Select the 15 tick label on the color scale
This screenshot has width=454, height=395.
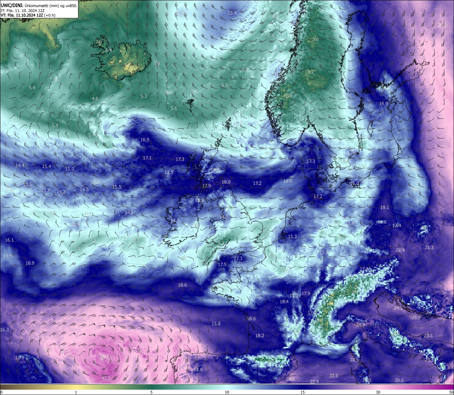tap(303, 392)
